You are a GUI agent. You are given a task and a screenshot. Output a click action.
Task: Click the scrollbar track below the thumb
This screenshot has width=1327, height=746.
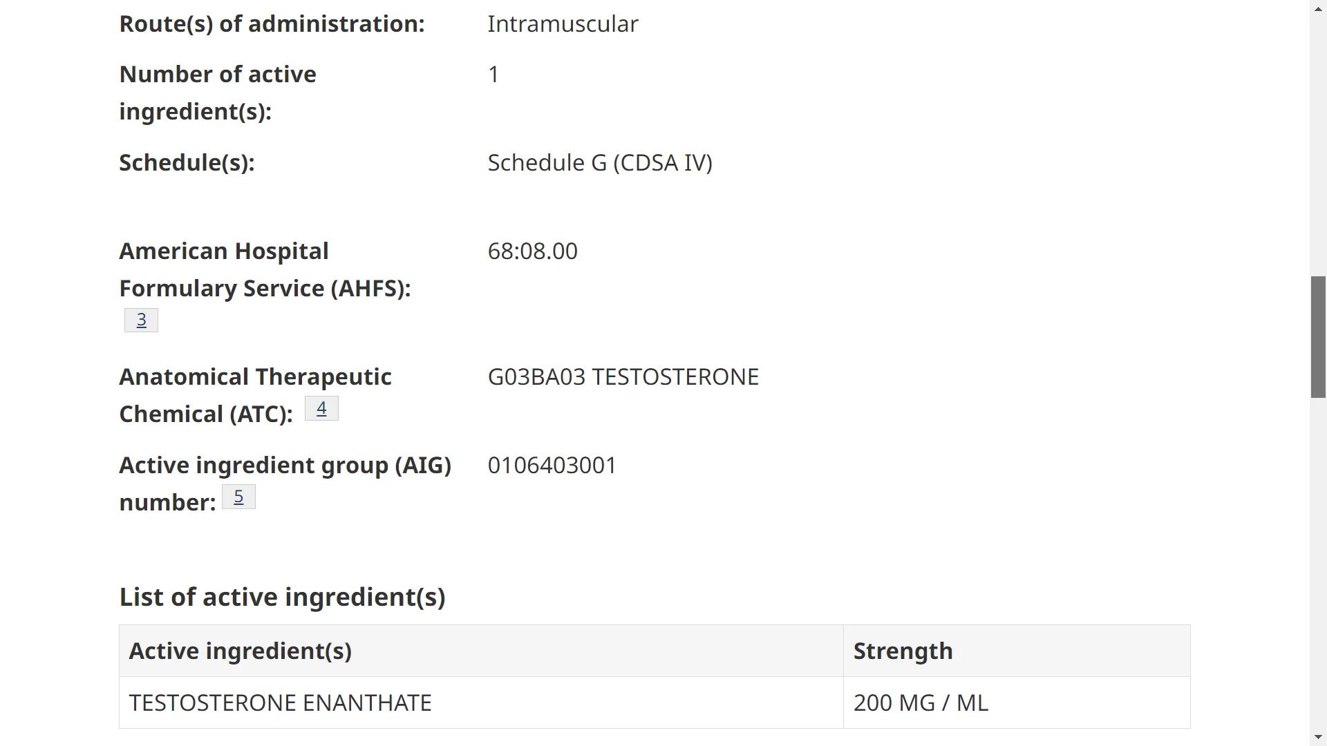tap(1318, 553)
